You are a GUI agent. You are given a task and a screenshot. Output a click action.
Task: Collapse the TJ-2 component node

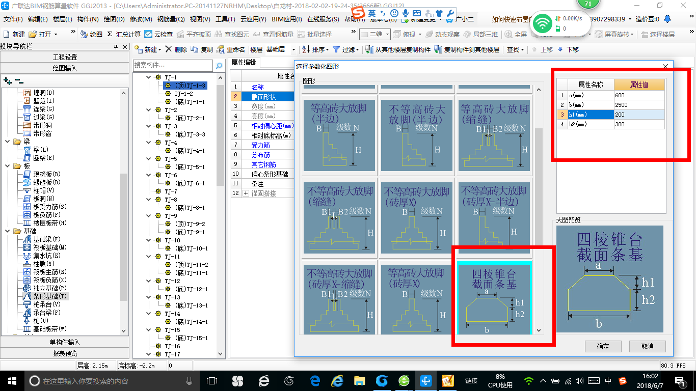pyautogui.click(x=149, y=110)
